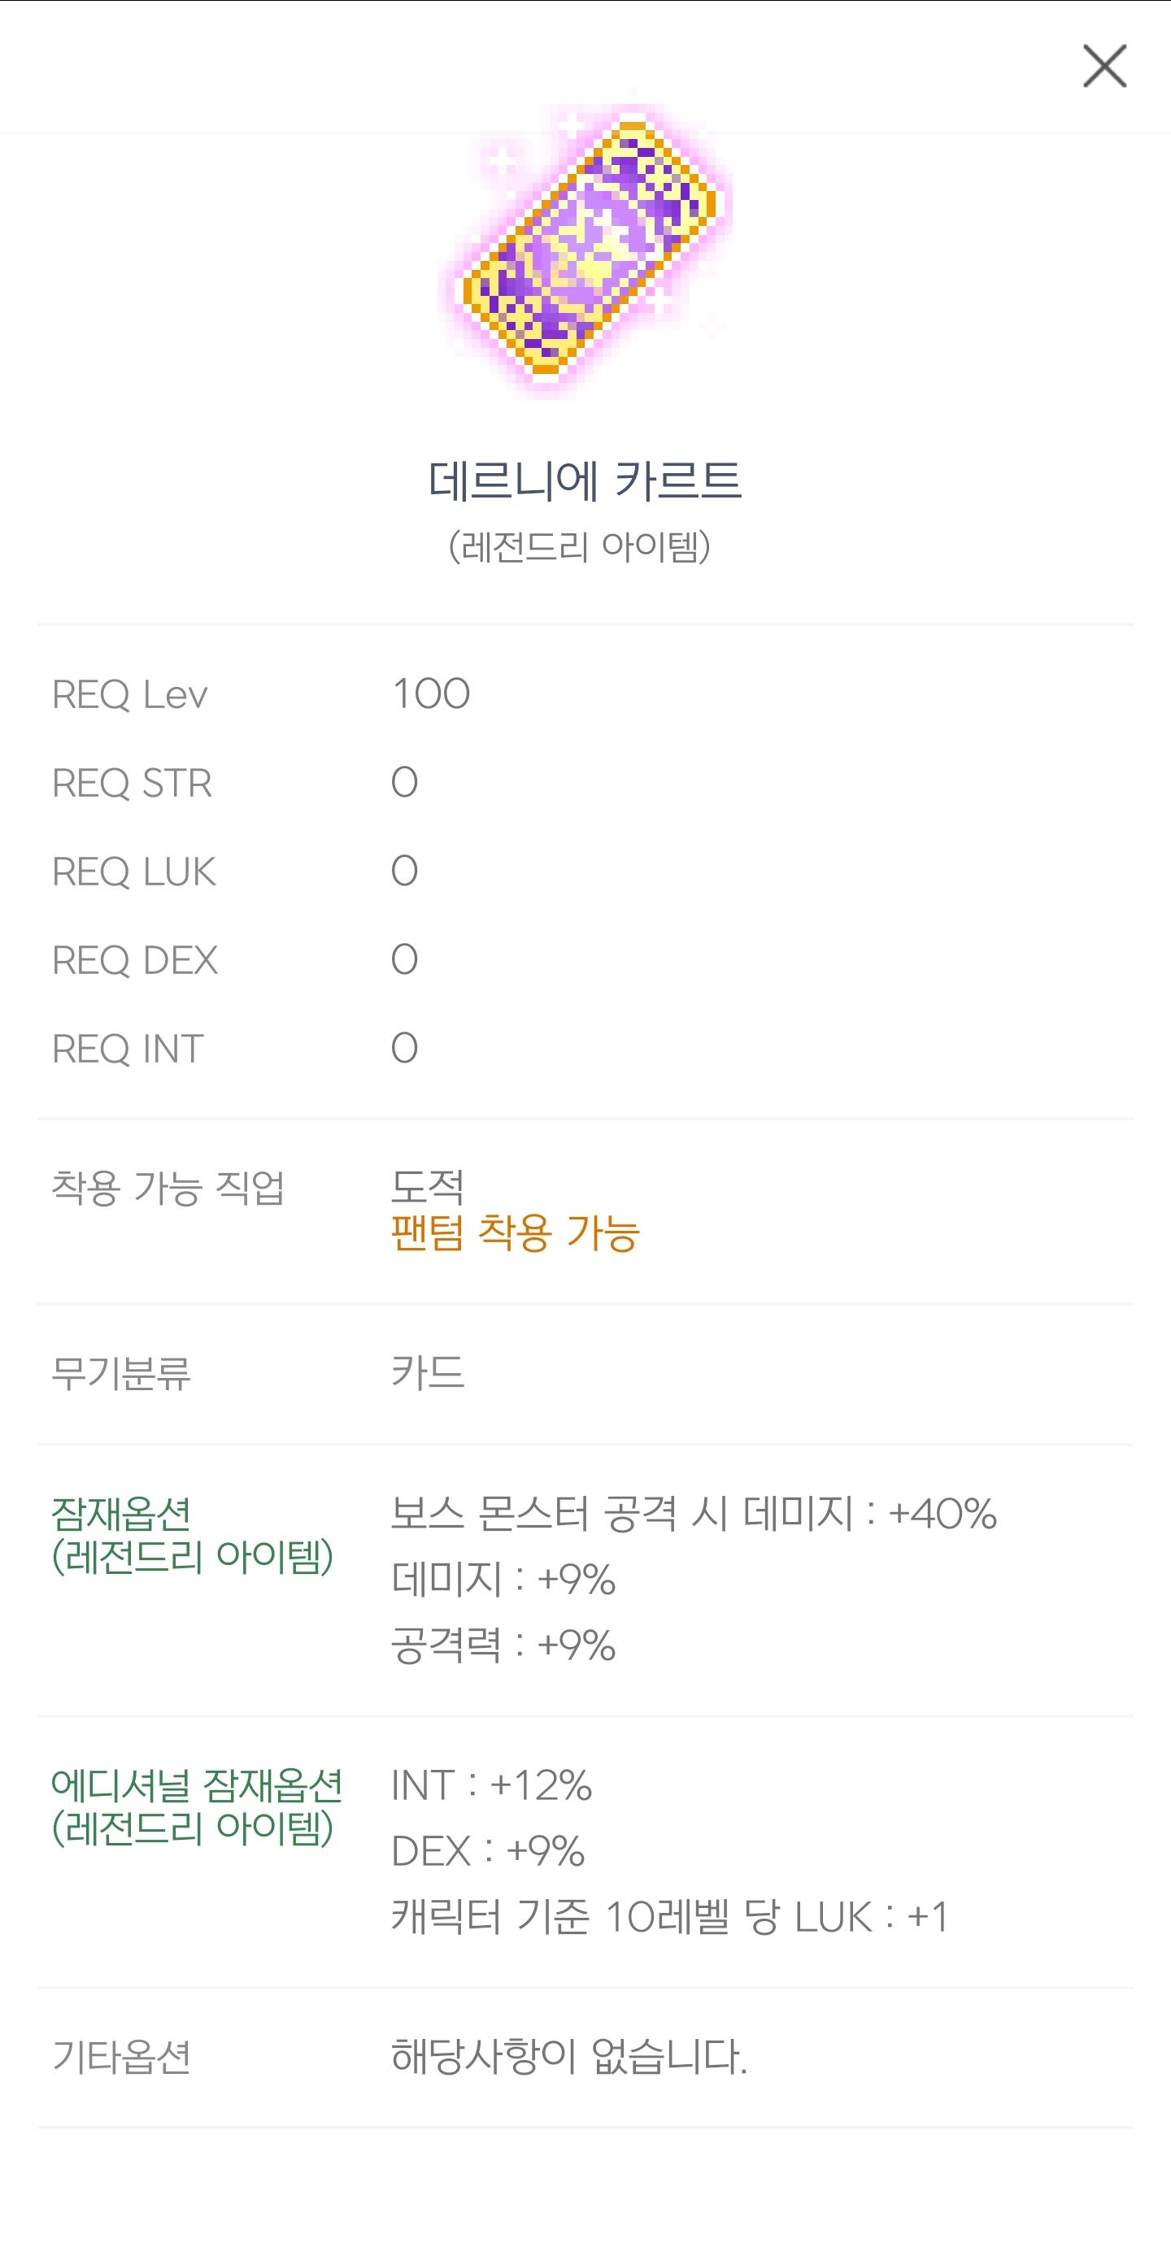Click the REQ LUK label

[x=133, y=872]
